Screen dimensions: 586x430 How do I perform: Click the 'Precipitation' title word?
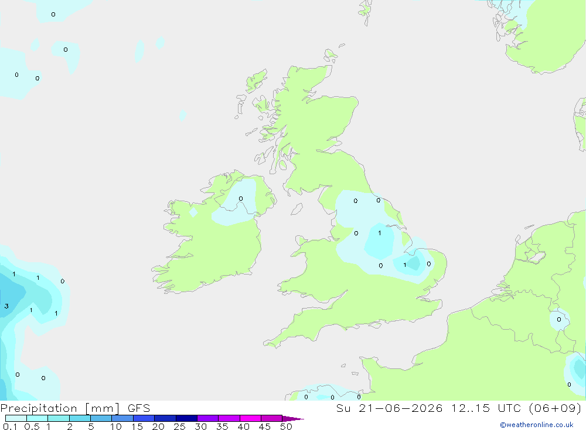click(39, 408)
